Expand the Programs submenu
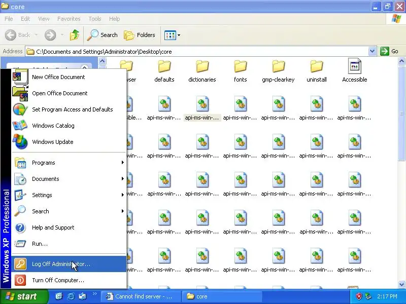The width and height of the screenshot is (406, 304). tap(69, 163)
